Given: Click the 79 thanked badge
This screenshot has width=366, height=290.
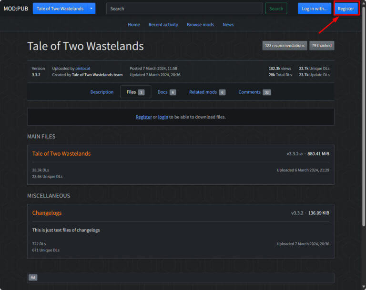Looking at the screenshot, I should tap(322, 46).
